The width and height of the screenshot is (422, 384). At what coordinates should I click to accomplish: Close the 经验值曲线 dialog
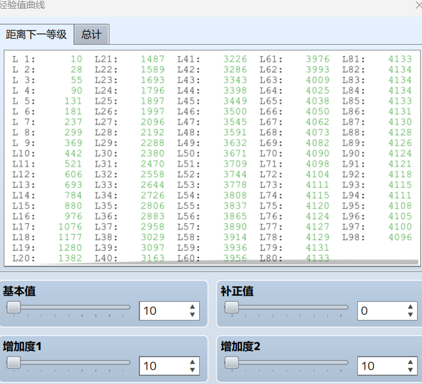click(x=418, y=5)
